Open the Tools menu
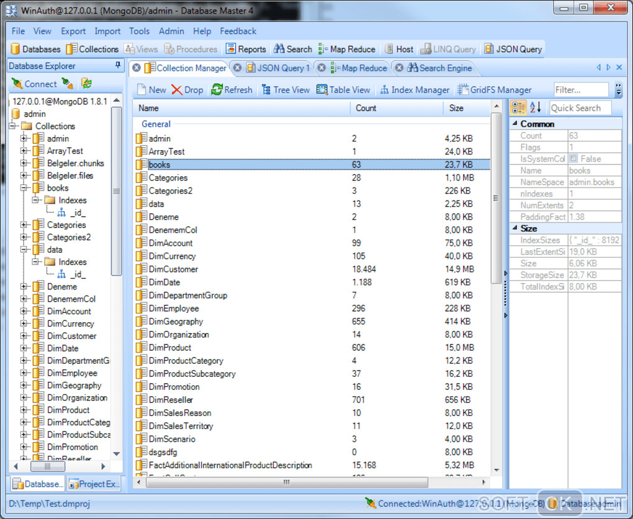Image resolution: width=633 pixels, height=519 pixels. (139, 31)
